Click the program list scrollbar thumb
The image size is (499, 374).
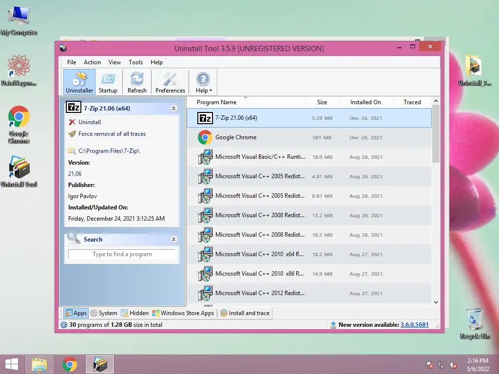click(436, 133)
